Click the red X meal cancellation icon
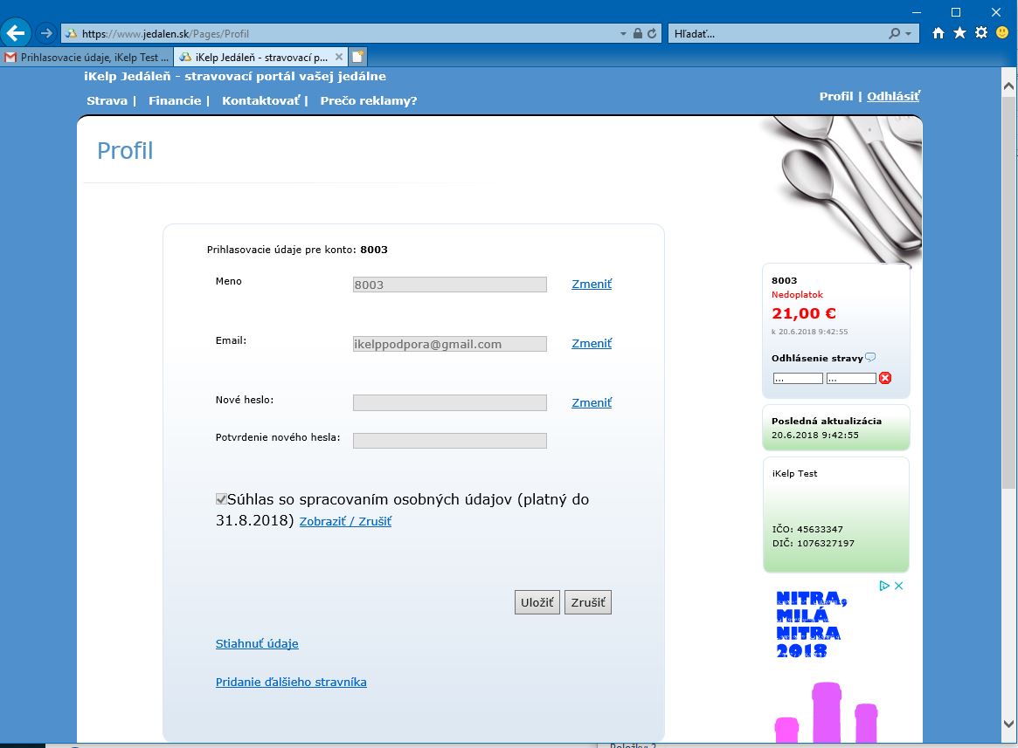This screenshot has height=748, width=1018. point(885,378)
